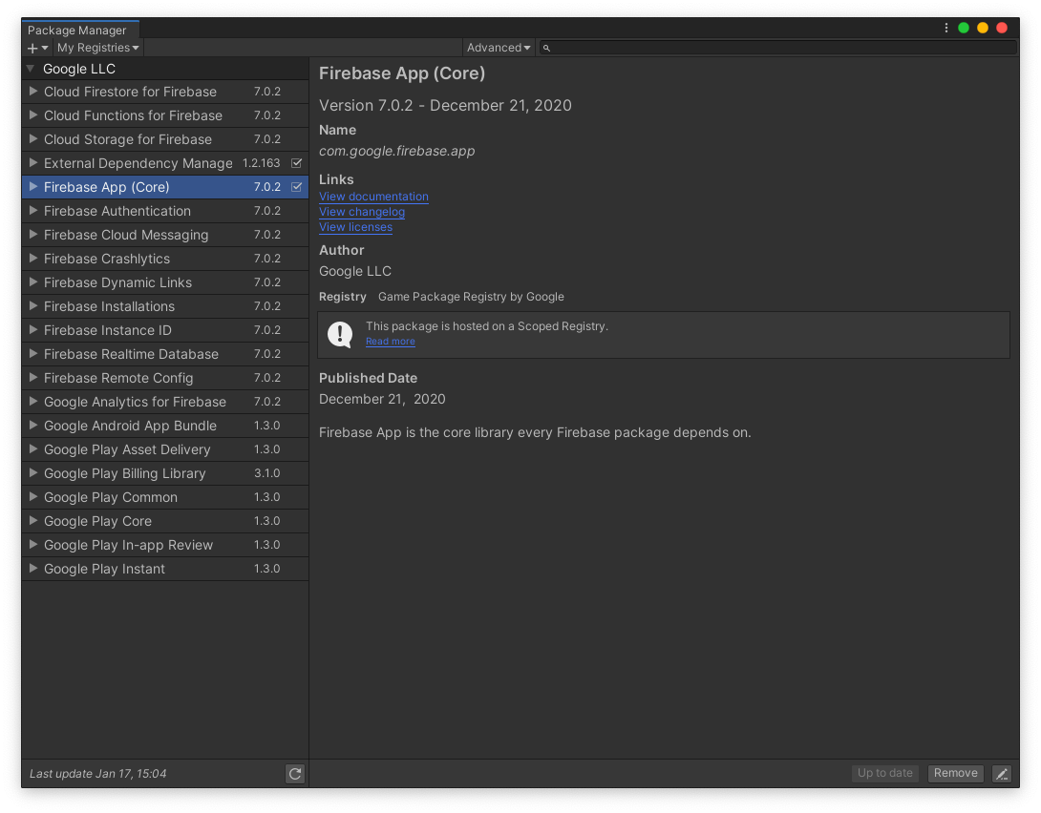Click the edit pencil icon button
Image resolution: width=1041 pixels, height=813 pixels.
tap(1002, 773)
